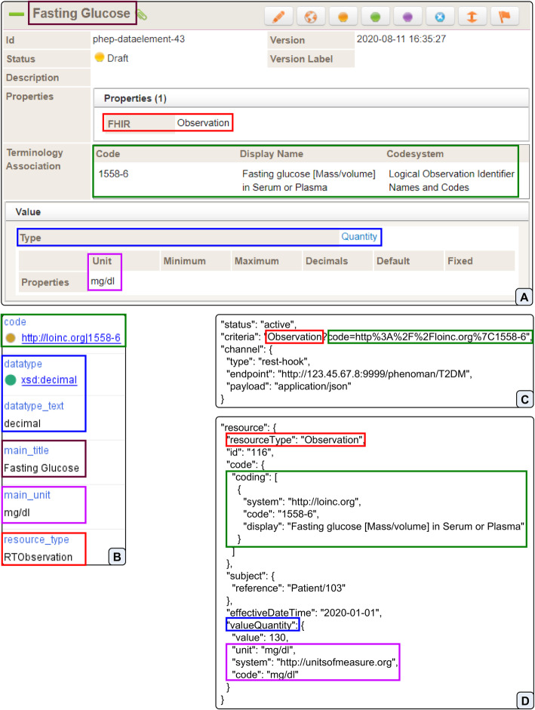Open the Quantity type link
This screenshot has height=710, width=535.
coord(358,237)
